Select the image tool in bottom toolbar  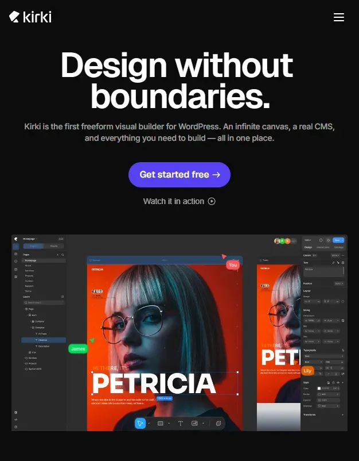tap(194, 424)
